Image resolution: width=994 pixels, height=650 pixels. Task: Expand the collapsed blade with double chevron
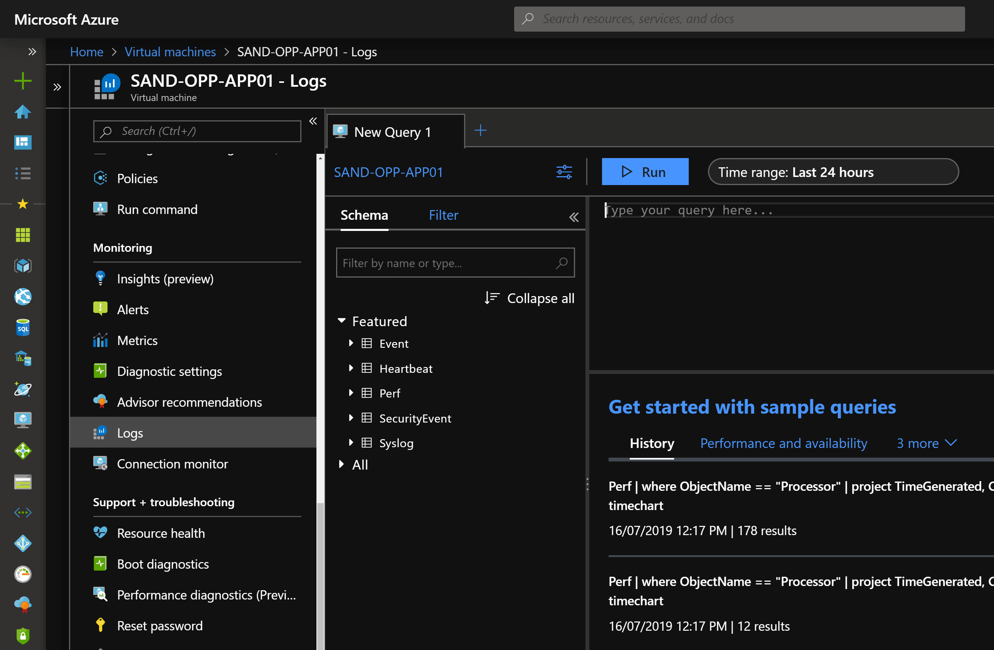tap(57, 87)
